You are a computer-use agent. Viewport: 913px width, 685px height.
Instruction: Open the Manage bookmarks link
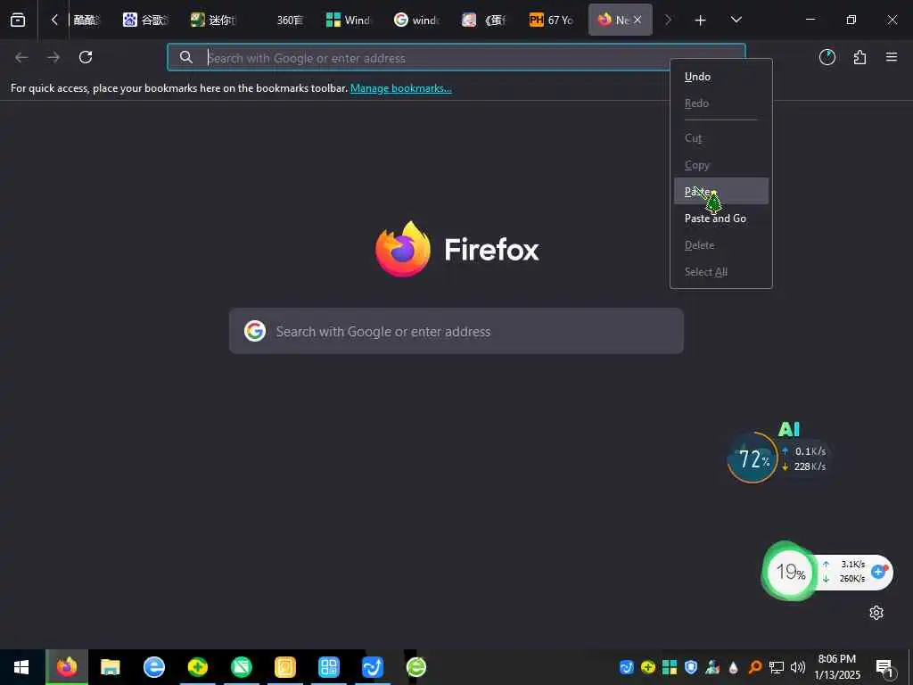pyautogui.click(x=400, y=88)
